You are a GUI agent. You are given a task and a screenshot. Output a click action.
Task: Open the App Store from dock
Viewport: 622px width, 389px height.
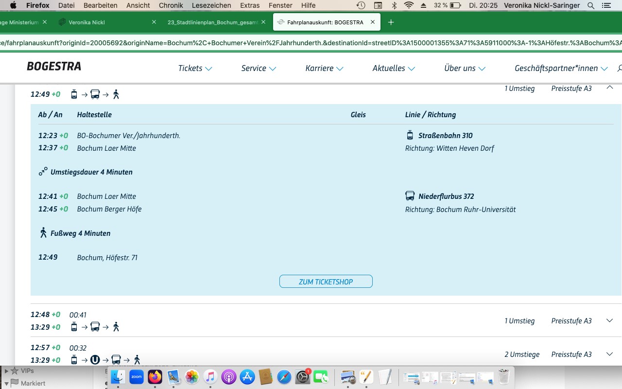(x=247, y=377)
